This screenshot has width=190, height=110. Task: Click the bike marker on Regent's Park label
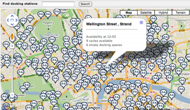(x=52, y=40)
